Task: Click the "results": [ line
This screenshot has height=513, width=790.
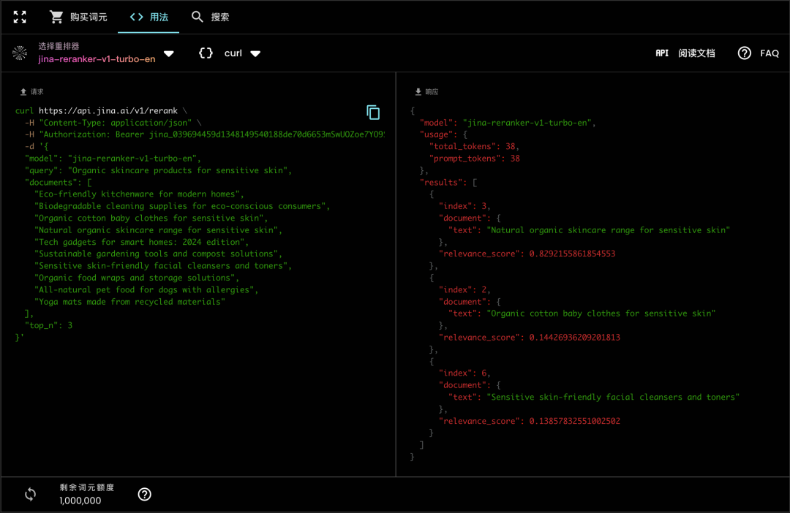Action: [448, 183]
